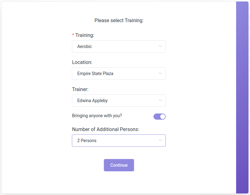250x195 pixels.
Task: Click the "Please select Training:" heading
Action: tap(119, 21)
